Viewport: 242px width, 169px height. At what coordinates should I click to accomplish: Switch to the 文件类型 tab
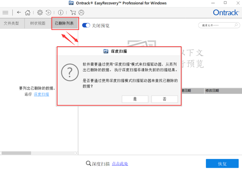(11, 23)
